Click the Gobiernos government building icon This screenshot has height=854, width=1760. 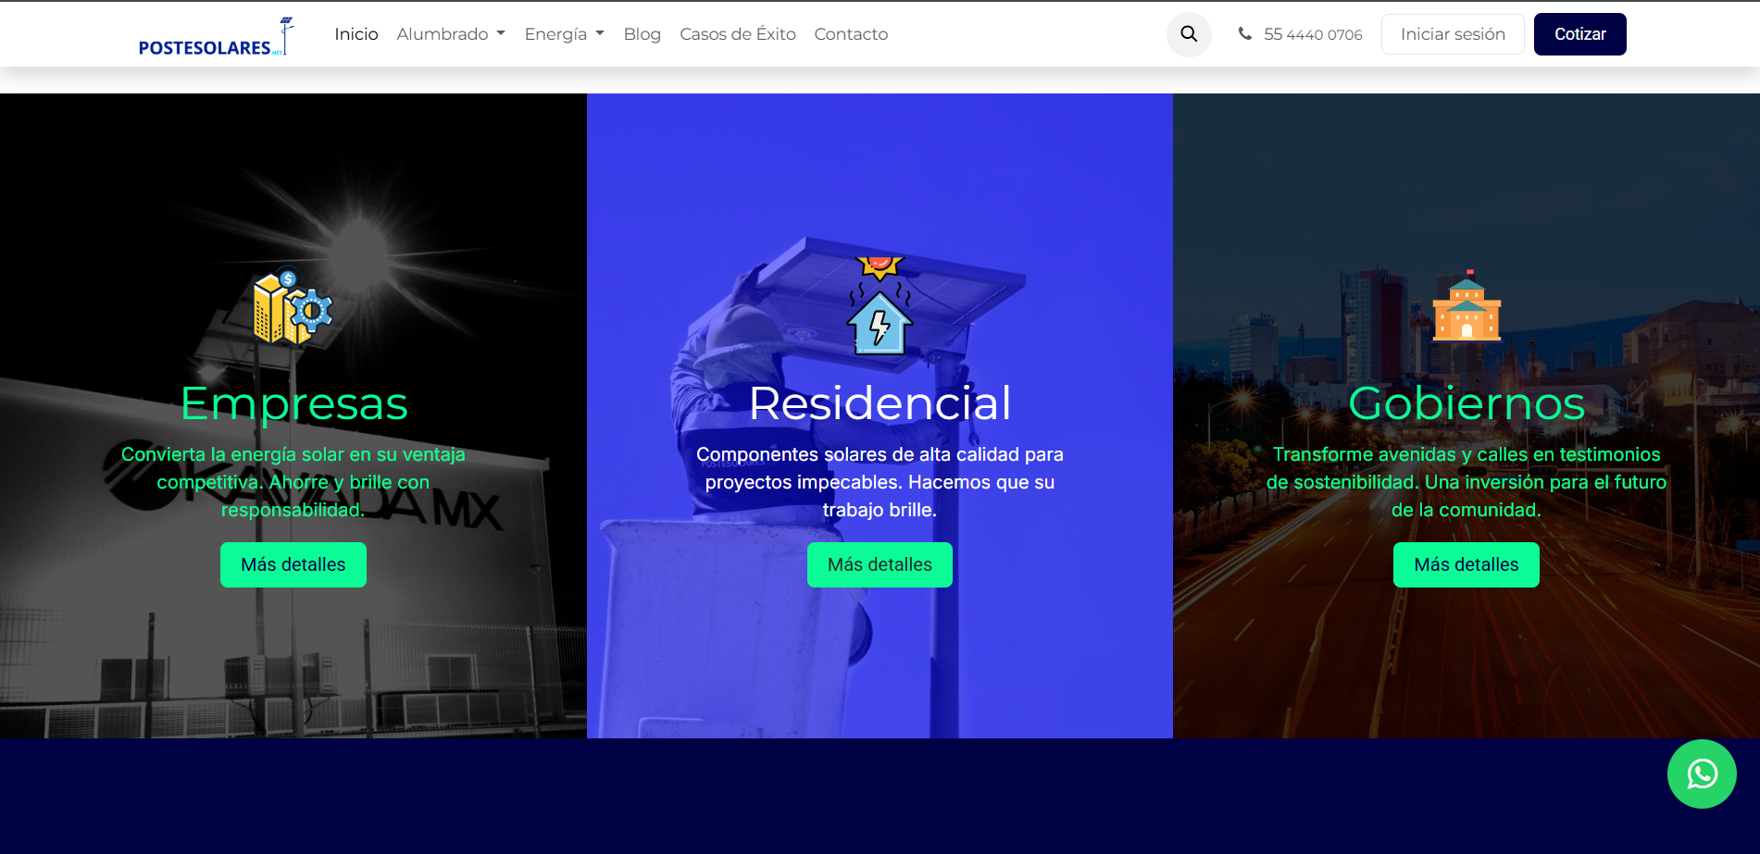(x=1467, y=308)
